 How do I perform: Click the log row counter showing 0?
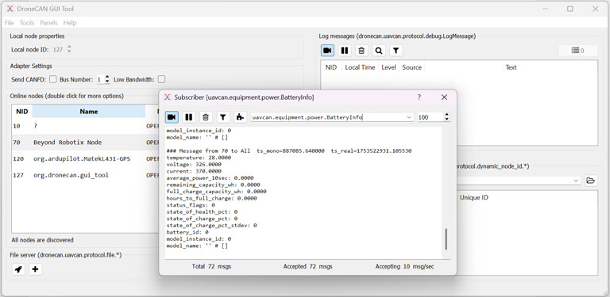577,51
